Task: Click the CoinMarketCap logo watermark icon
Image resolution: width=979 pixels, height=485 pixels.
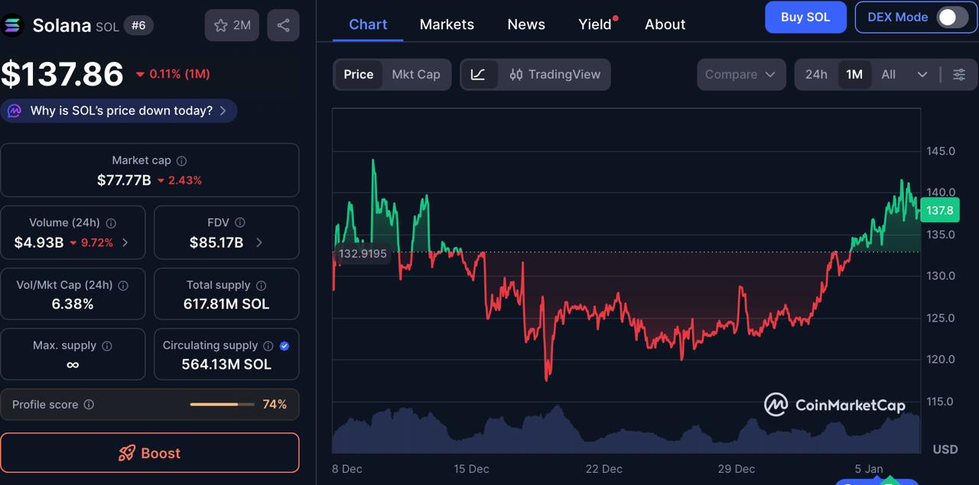Action: [776, 404]
